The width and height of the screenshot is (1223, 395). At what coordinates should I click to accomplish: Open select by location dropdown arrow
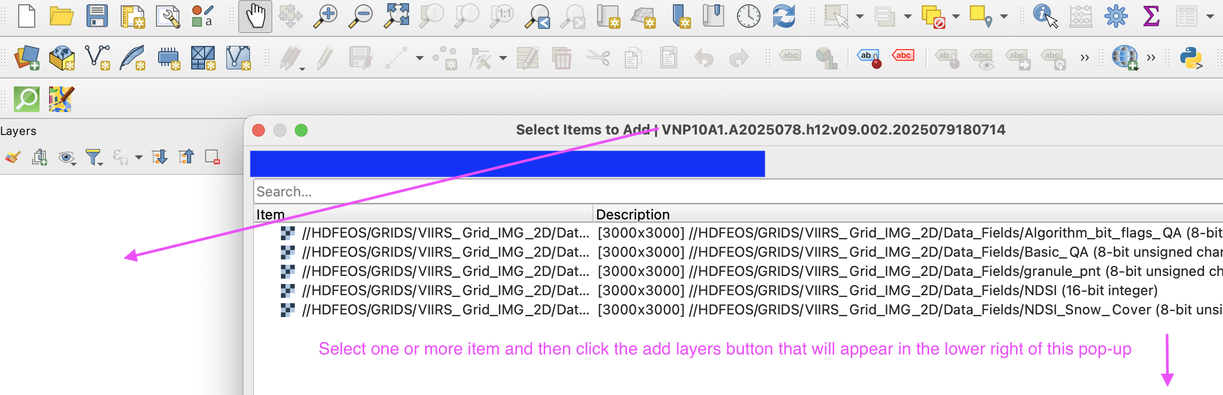1004,17
